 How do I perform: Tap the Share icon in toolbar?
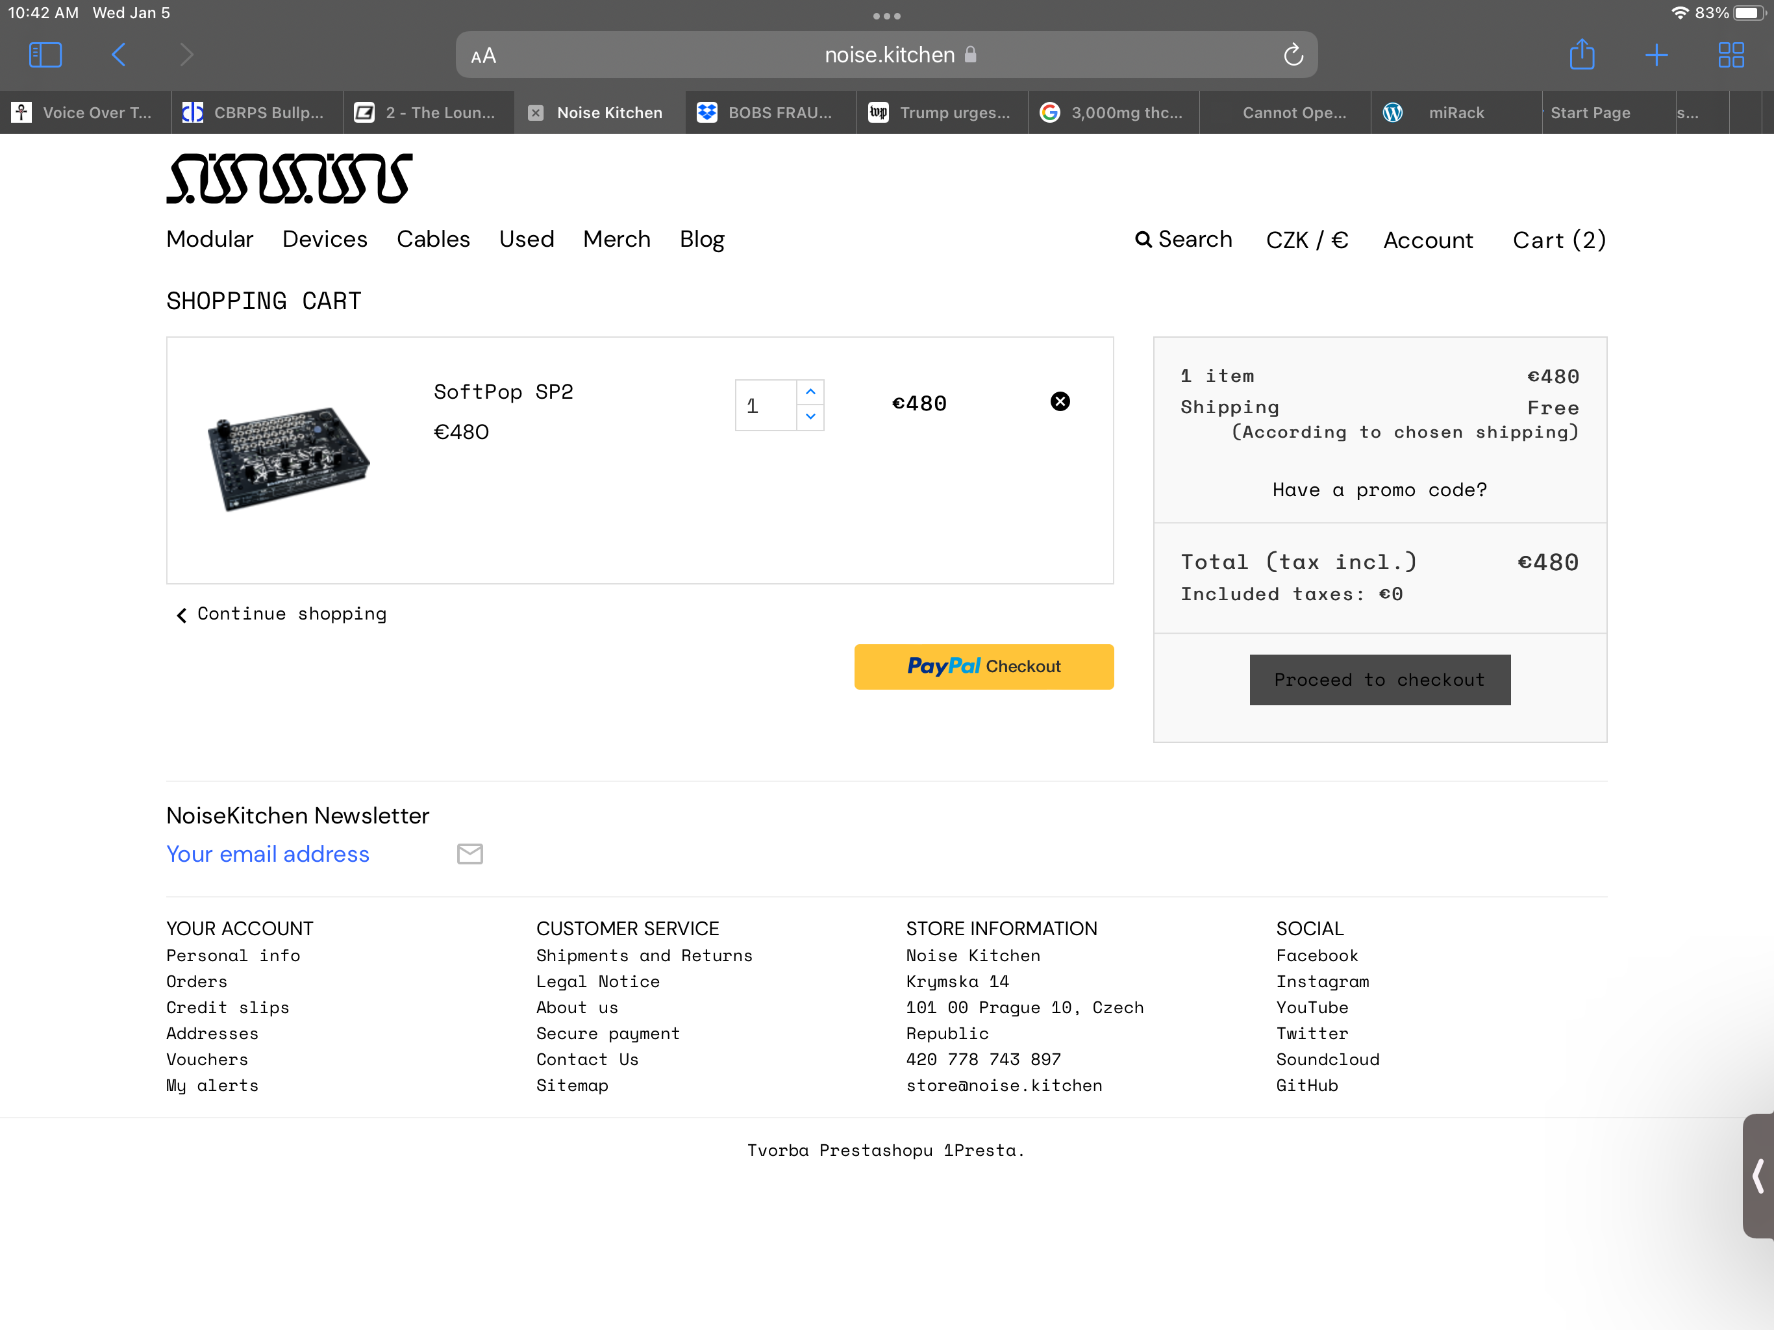1582,55
